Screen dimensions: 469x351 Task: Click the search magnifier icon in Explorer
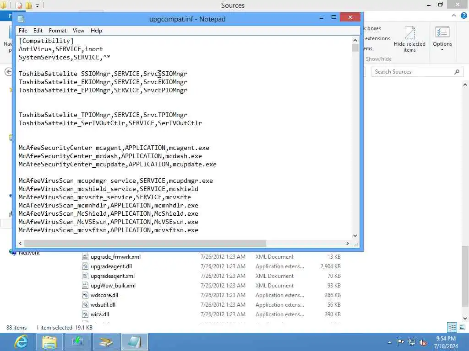click(x=457, y=72)
